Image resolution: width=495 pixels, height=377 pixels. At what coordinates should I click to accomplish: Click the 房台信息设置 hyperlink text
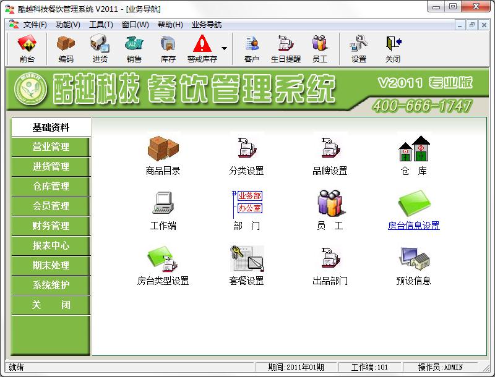413,226
